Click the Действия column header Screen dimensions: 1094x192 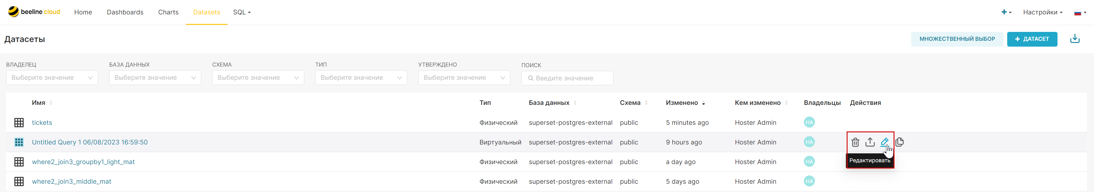865,103
